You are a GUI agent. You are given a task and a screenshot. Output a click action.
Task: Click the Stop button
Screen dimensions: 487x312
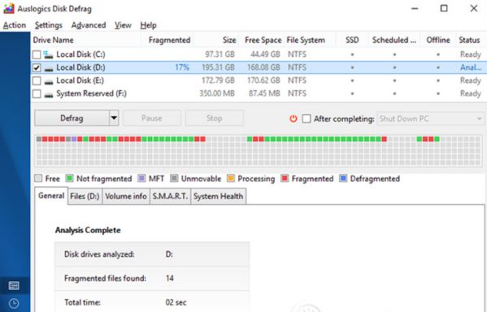(215, 119)
